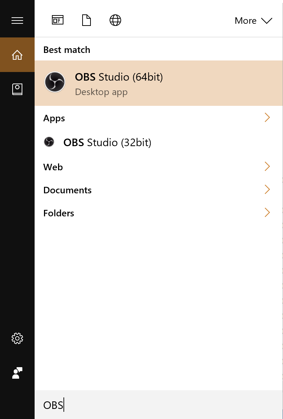The height and width of the screenshot is (419, 283).
Task: Select the Home sidebar icon
Action: point(17,55)
